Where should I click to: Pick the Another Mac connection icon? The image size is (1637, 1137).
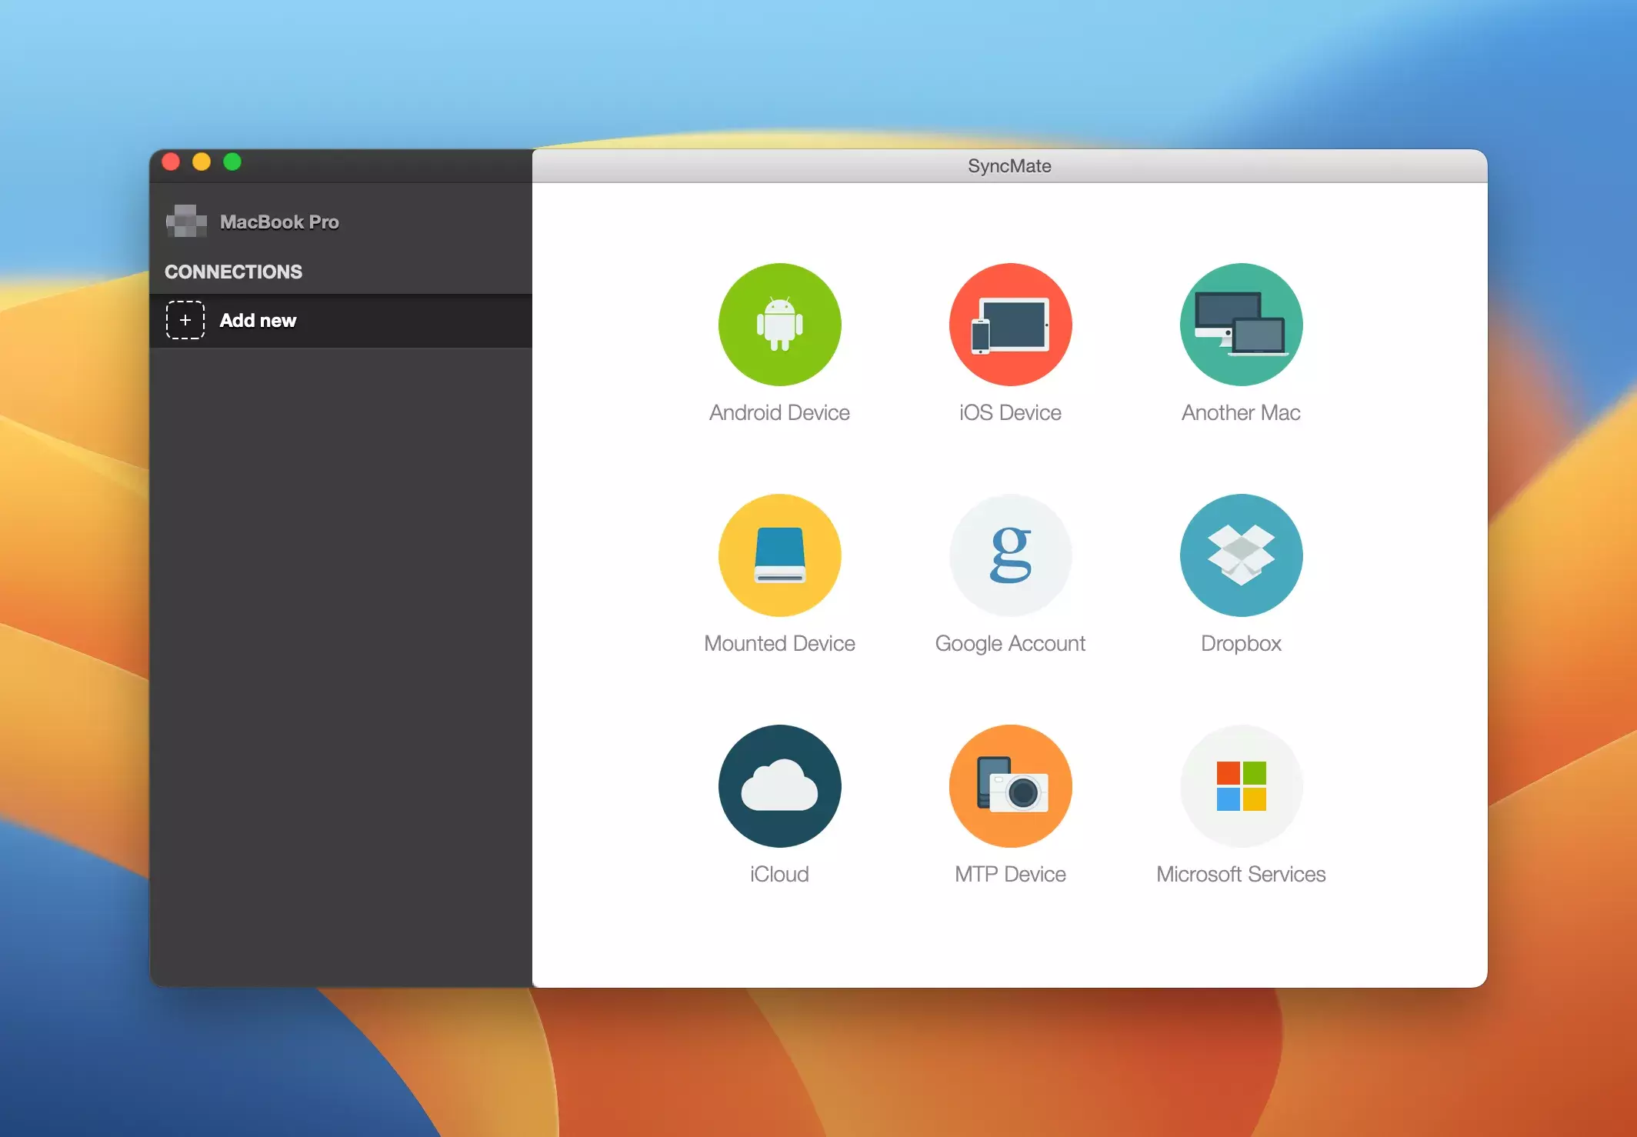click(1241, 325)
